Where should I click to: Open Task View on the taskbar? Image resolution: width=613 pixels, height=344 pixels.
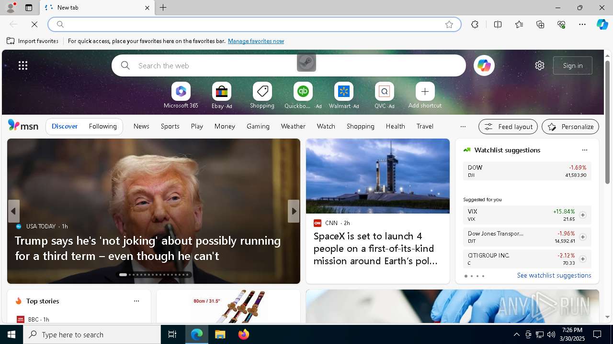pos(172,334)
